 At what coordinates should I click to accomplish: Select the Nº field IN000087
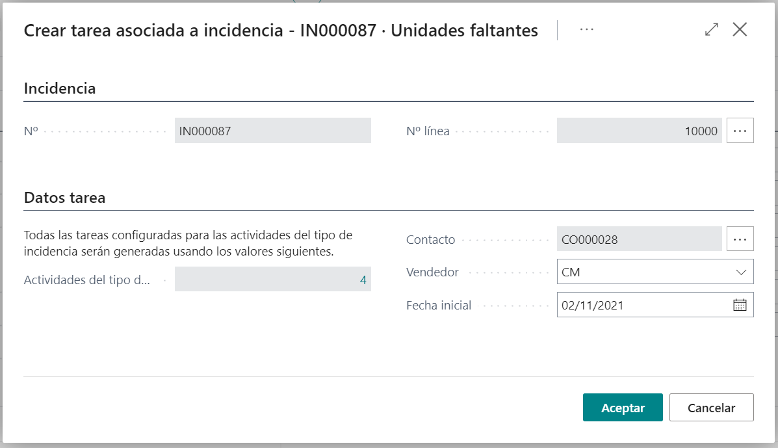tap(272, 131)
